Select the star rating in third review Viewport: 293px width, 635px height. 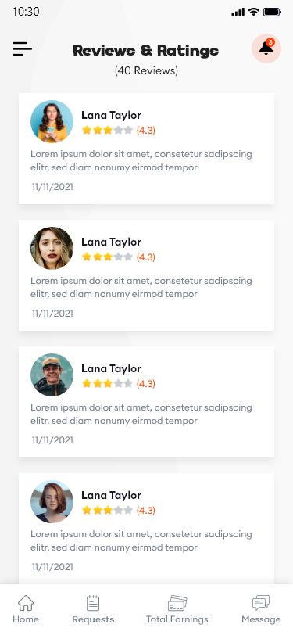[107, 383]
